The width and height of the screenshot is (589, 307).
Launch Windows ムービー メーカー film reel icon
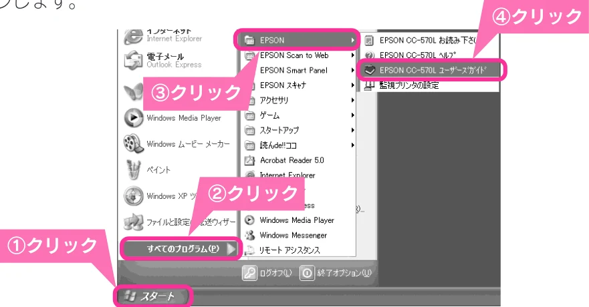(x=133, y=144)
